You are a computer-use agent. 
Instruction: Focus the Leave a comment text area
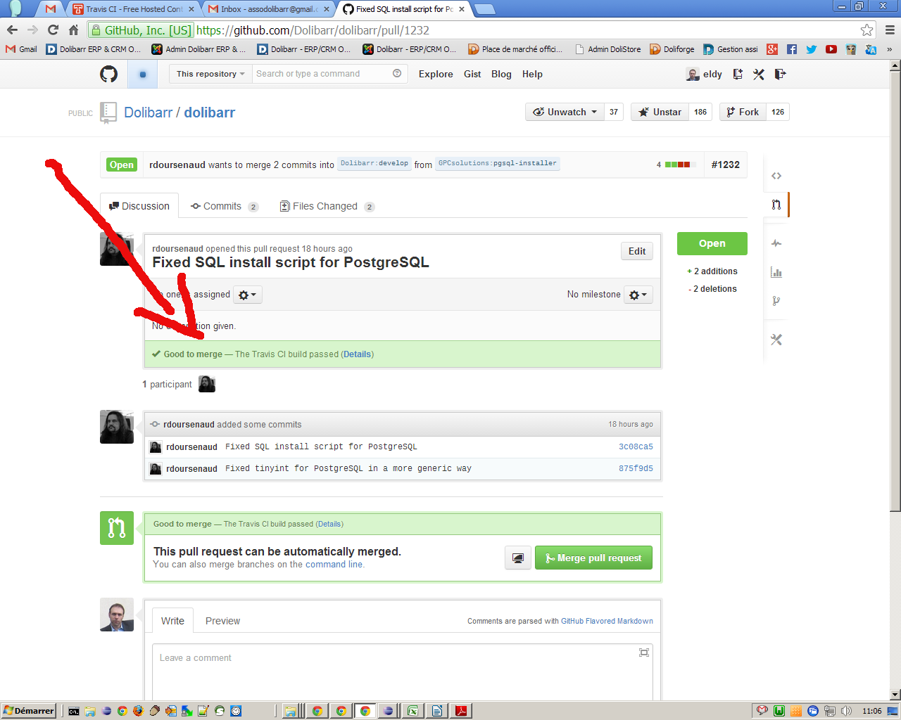coord(403,673)
